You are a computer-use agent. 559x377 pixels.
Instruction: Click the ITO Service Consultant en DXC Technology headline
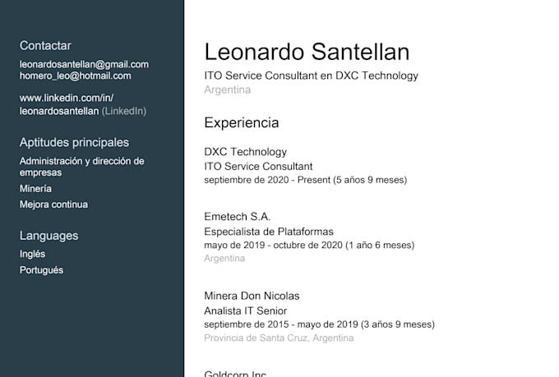pos(312,76)
